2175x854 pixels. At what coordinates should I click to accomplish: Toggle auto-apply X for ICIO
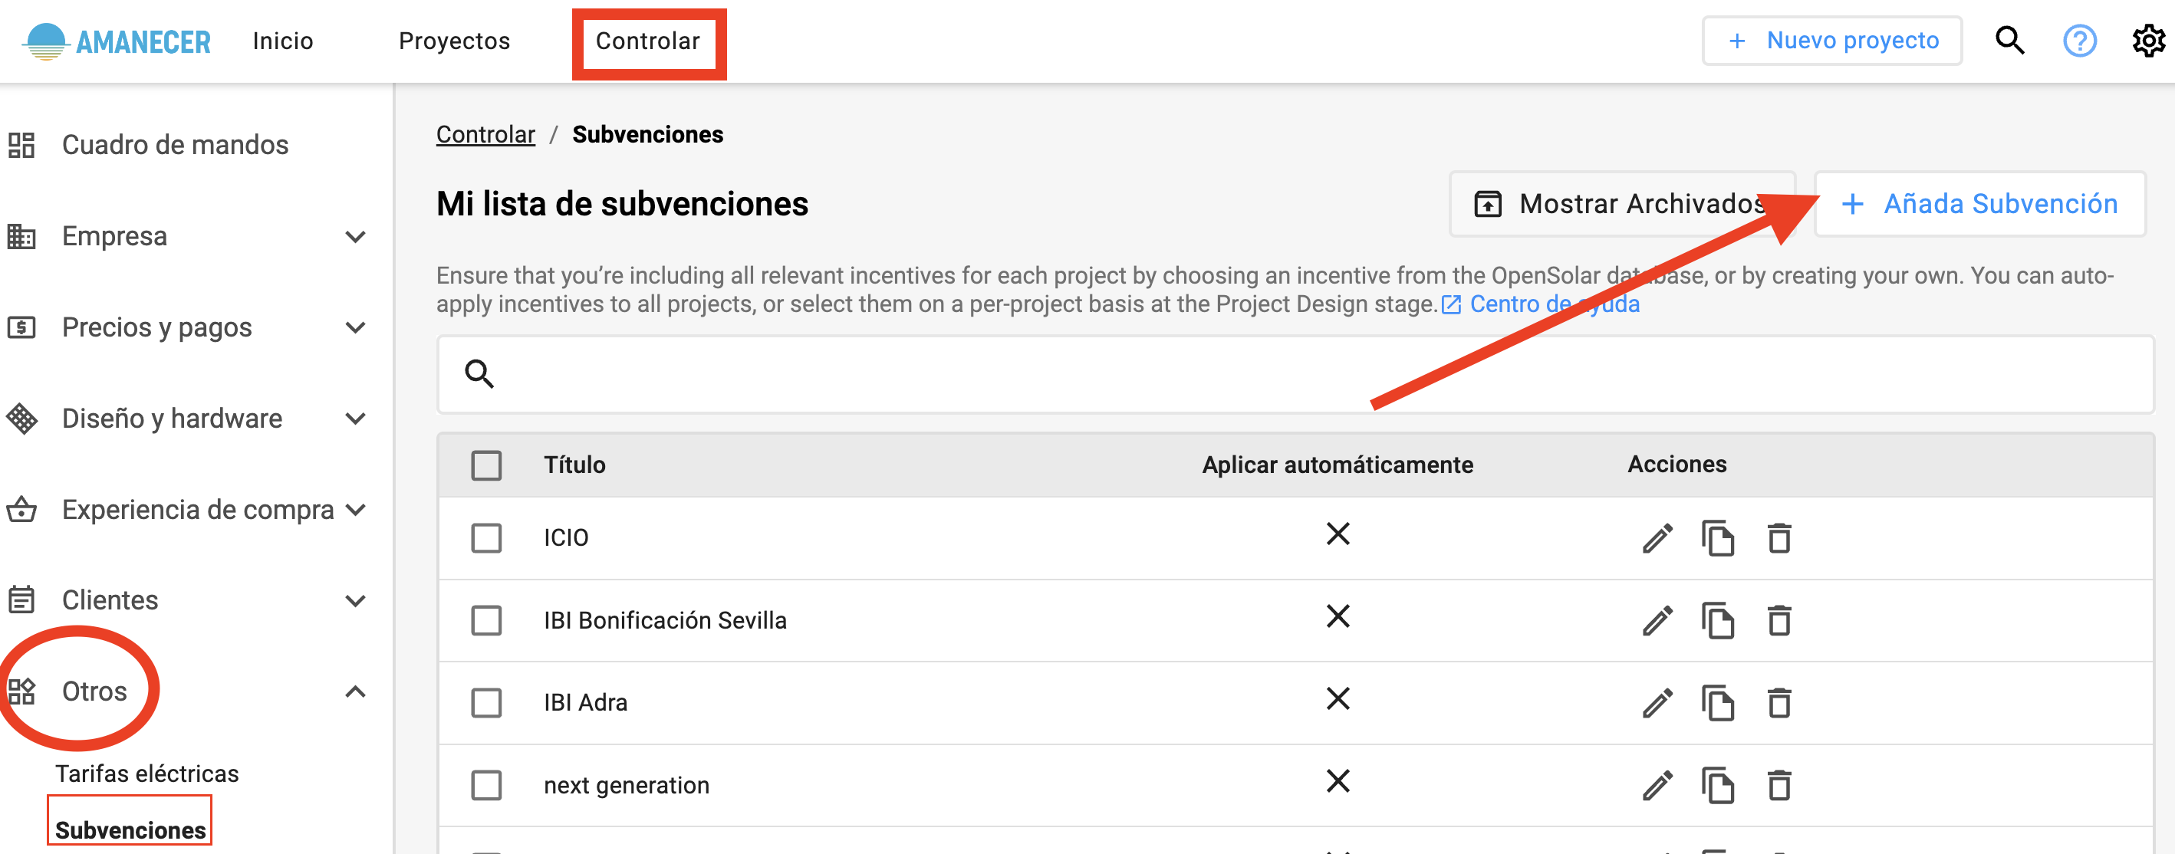pyautogui.click(x=1338, y=534)
